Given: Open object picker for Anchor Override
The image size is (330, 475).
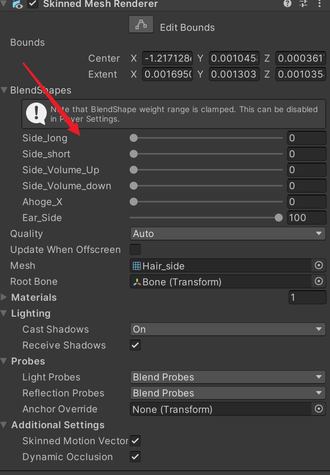Looking at the screenshot, I should (319, 409).
